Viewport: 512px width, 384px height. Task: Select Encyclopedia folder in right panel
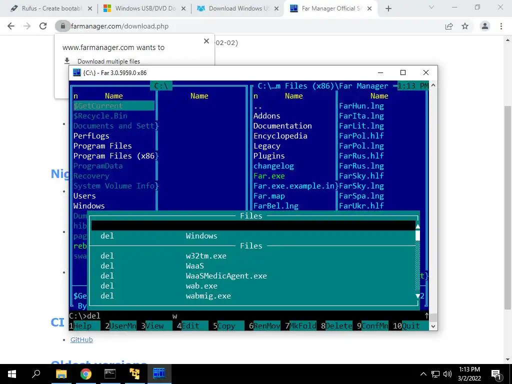click(280, 136)
